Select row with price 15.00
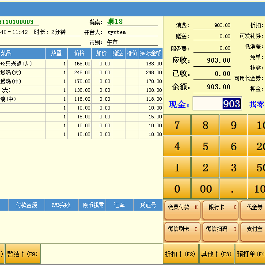 (x=81, y=117)
